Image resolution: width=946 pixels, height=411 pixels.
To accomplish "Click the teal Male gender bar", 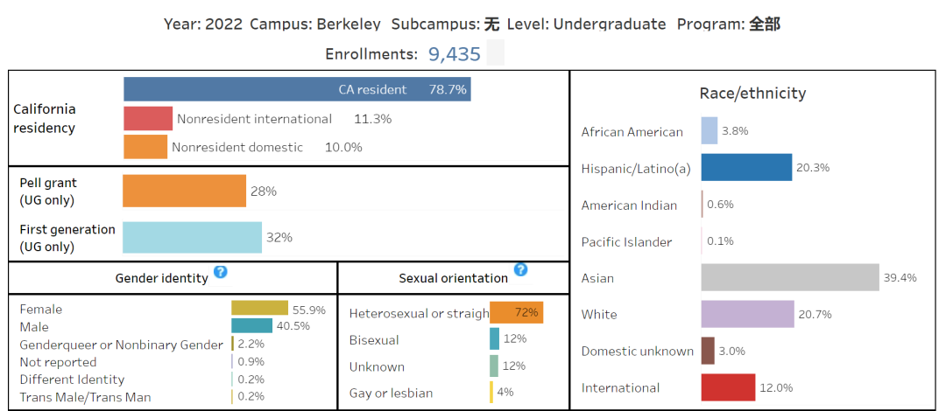I will pos(251,325).
